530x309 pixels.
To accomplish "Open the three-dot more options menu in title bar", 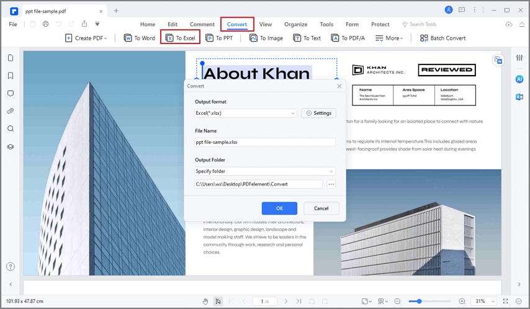I will pyautogui.click(x=475, y=10).
